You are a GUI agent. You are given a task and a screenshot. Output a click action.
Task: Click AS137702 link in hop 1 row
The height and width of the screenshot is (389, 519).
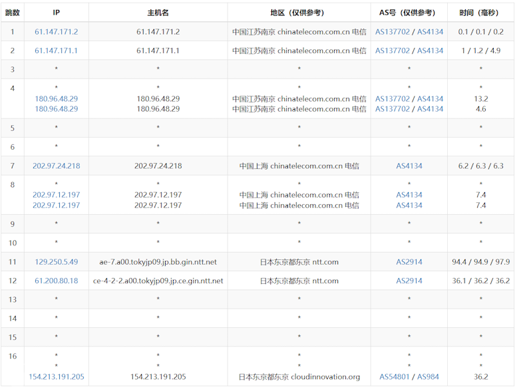[x=393, y=32]
